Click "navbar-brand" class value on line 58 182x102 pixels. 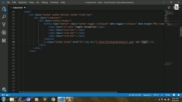(x=63, y=42)
